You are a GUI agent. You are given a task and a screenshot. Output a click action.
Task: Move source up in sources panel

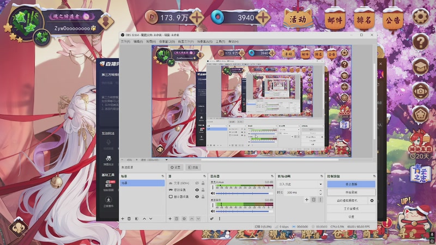pos(192,219)
